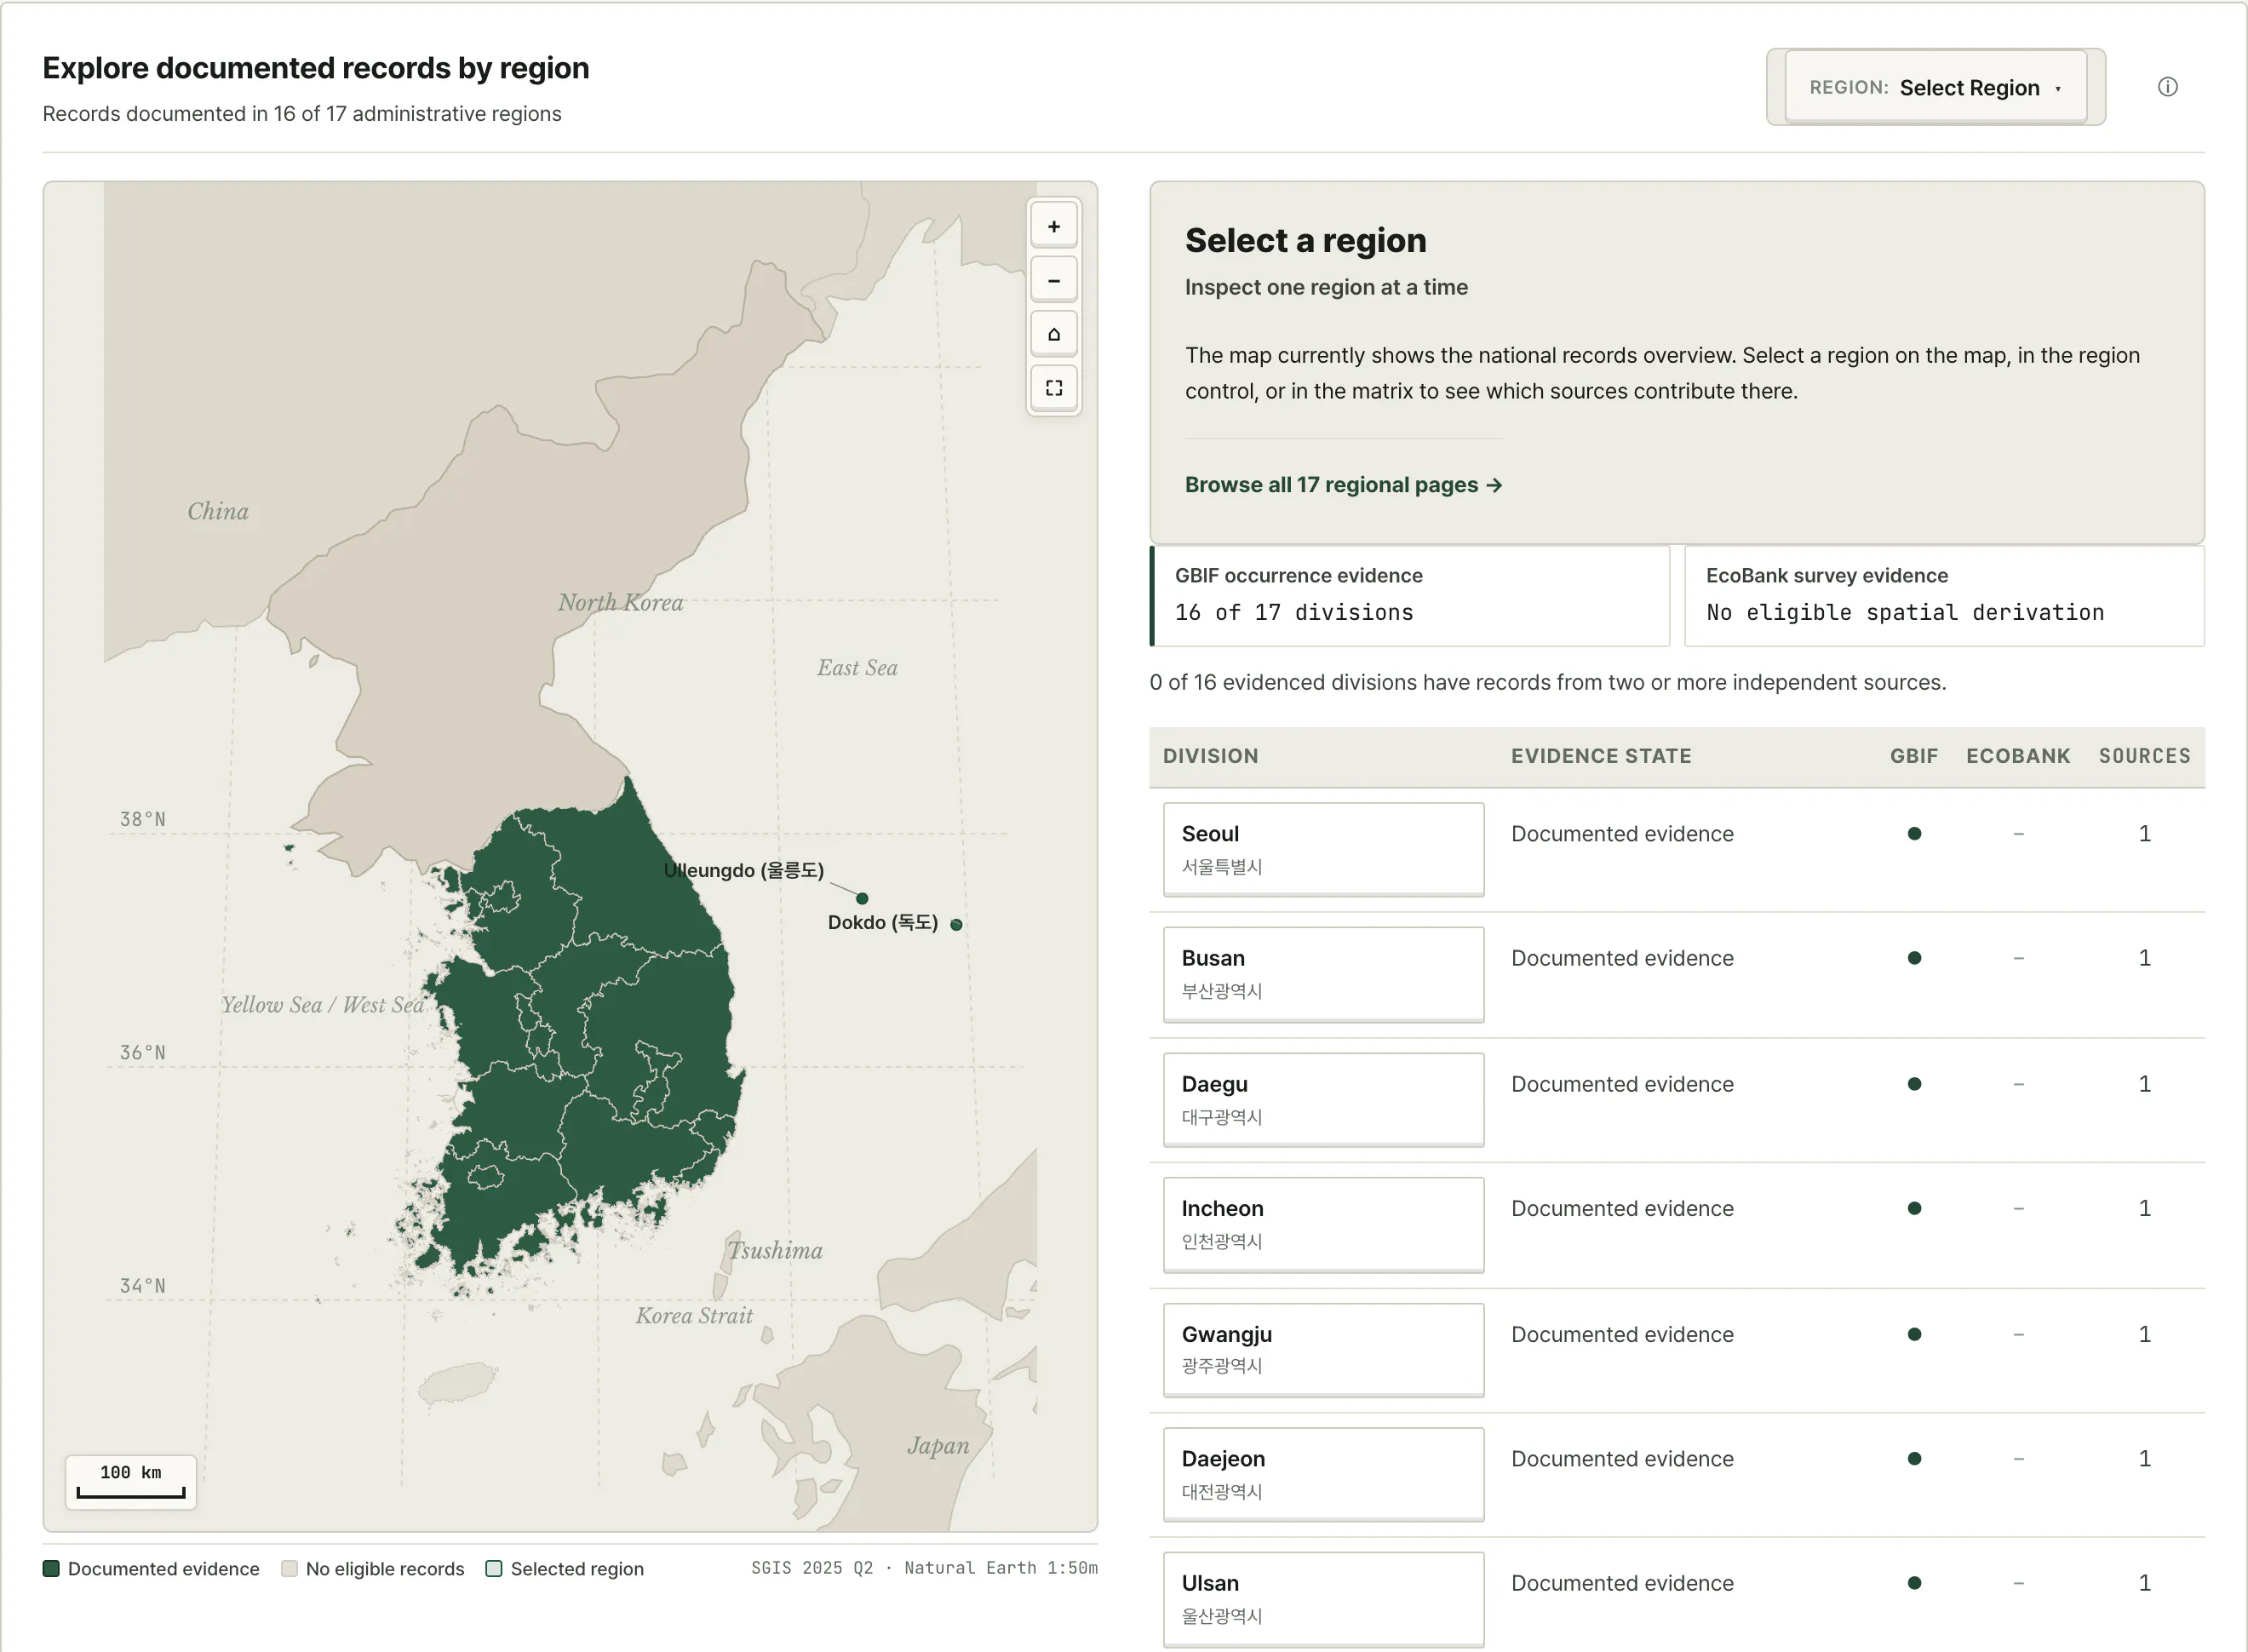Click the ECOBANK column header
The width and height of the screenshot is (2248, 1652).
2018,756
